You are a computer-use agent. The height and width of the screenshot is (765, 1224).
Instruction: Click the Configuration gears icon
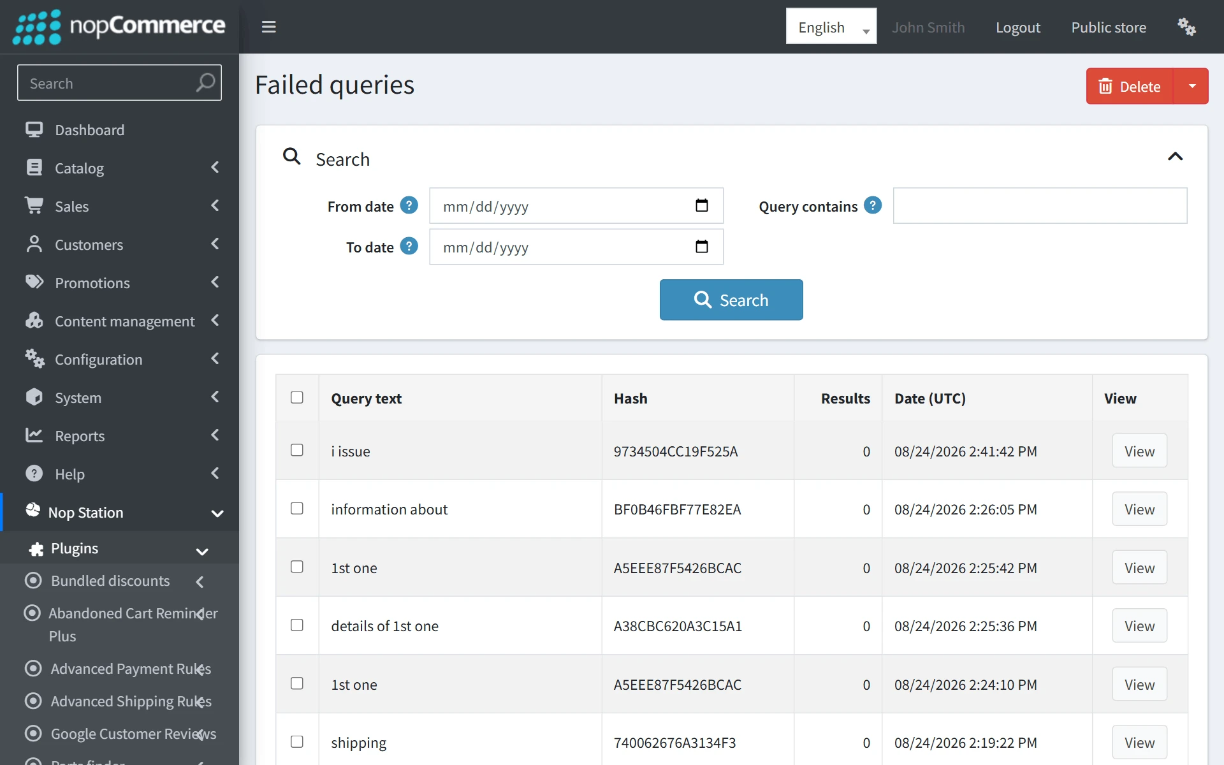(34, 358)
